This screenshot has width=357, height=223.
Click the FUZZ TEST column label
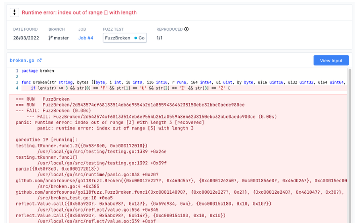pyautogui.click(x=113, y=29)
